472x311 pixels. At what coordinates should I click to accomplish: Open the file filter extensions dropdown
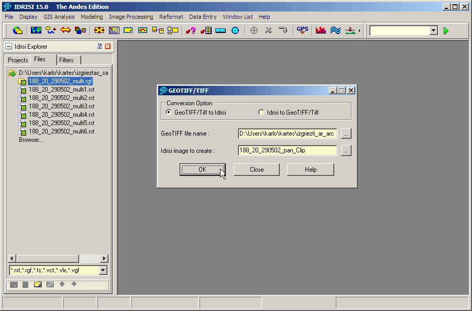[x=103, y=270]
